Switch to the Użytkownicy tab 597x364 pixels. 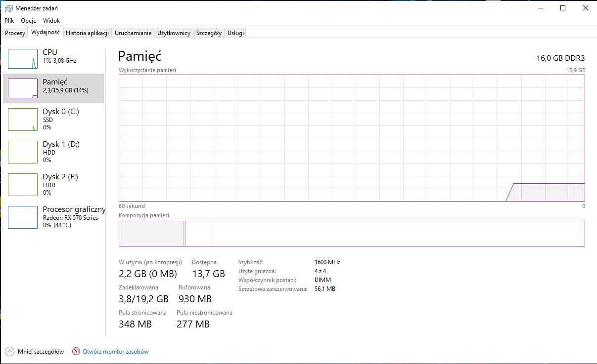[x=174, y=33]
